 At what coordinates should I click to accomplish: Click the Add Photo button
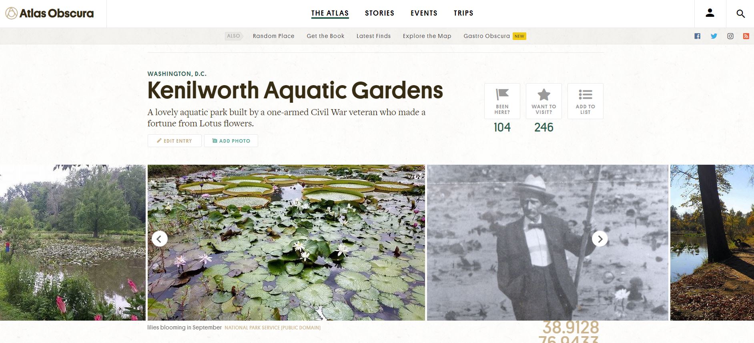click(x=231, y=141)
